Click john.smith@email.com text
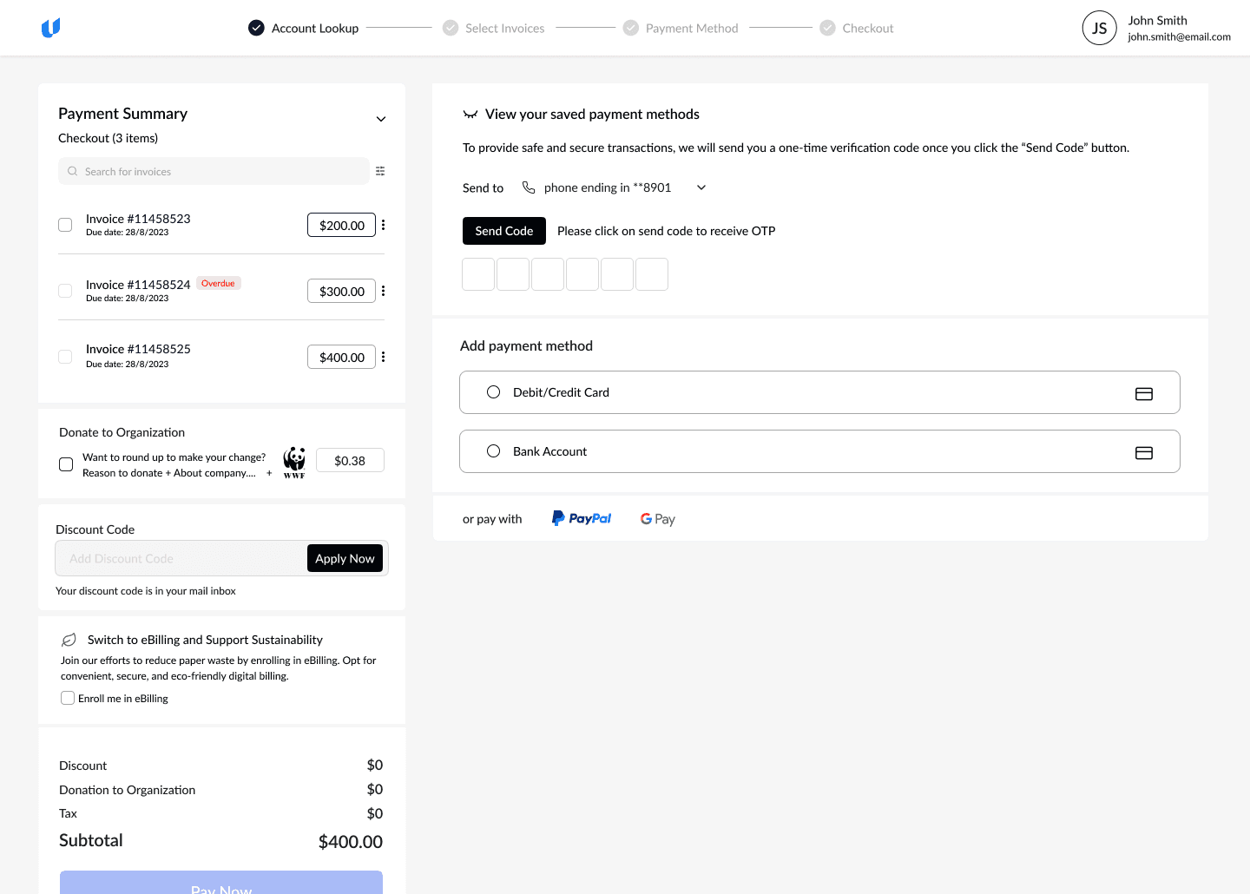The width and height of the screenshot is (1250, 894). pos(1179,36)
